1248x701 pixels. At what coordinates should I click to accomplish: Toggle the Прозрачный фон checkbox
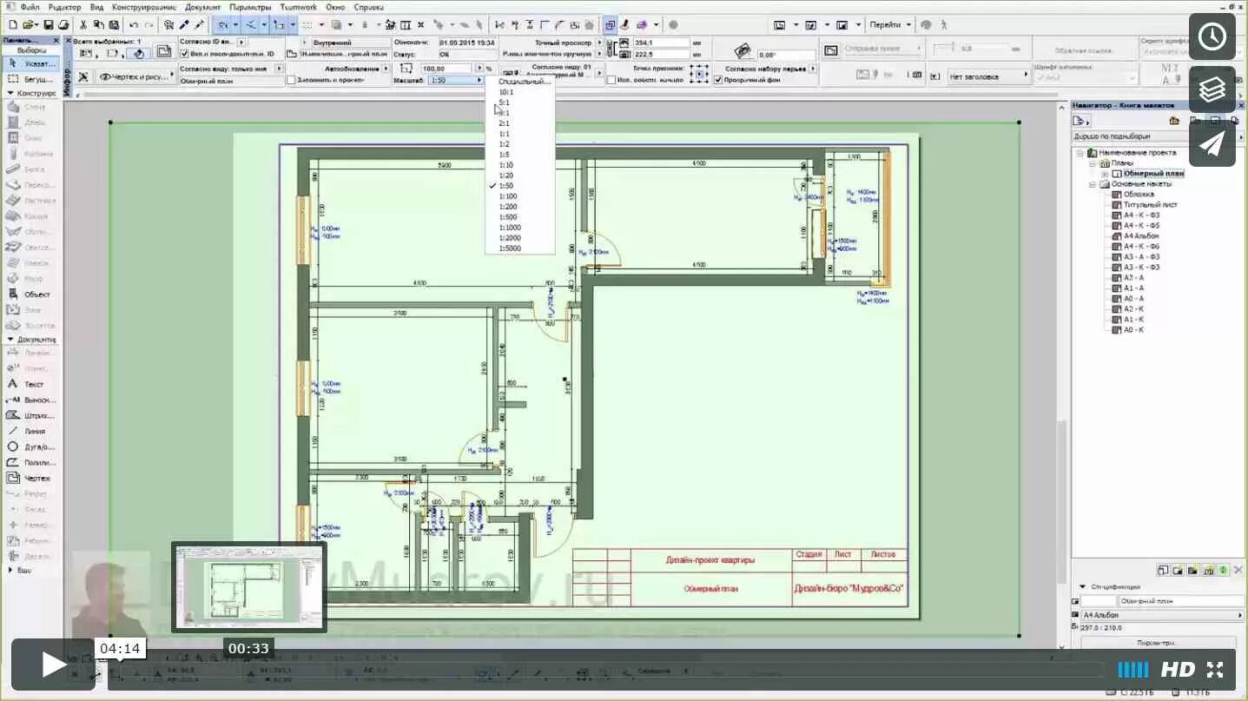coord(718,80)
